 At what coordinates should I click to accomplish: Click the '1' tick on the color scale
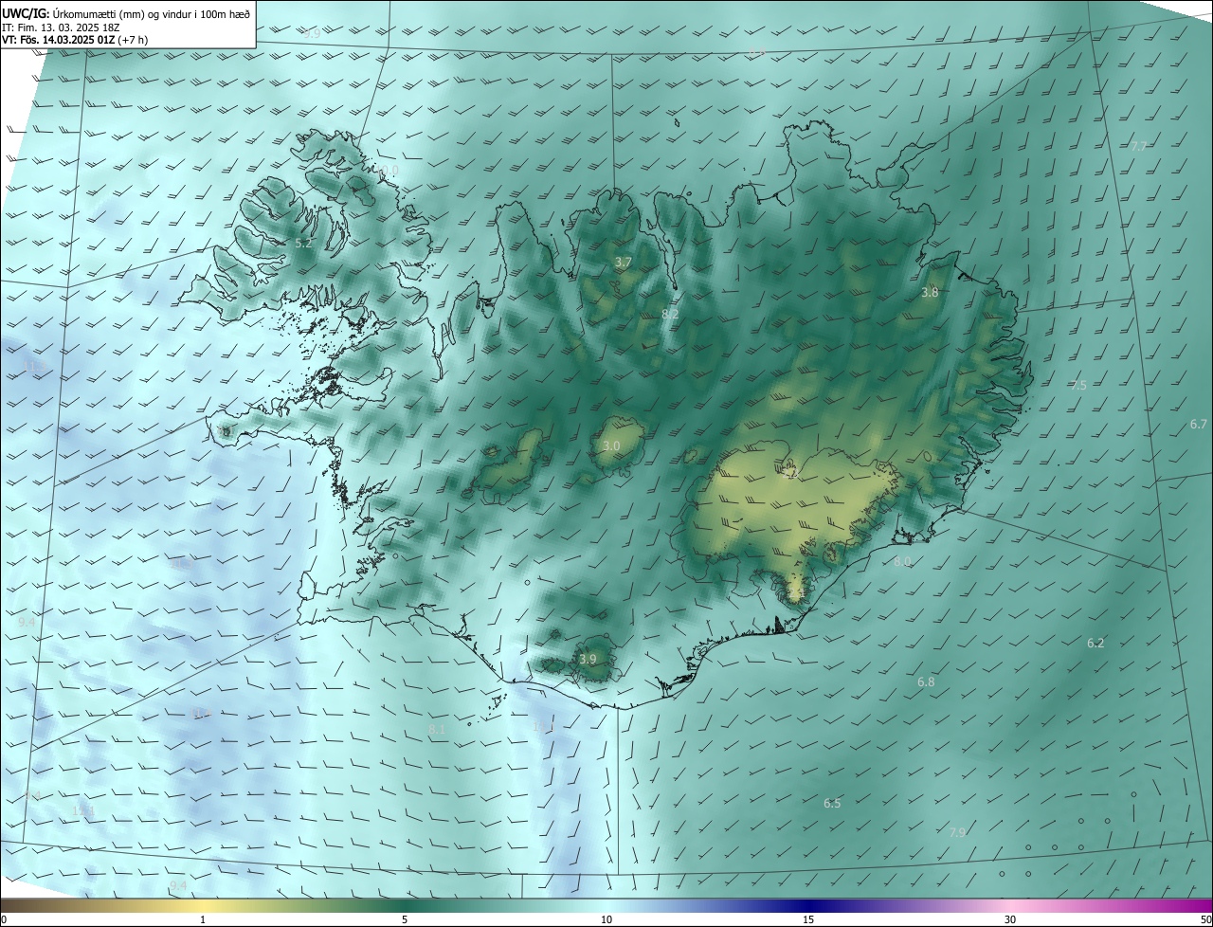pyautogui.click(x=203, y=919)
